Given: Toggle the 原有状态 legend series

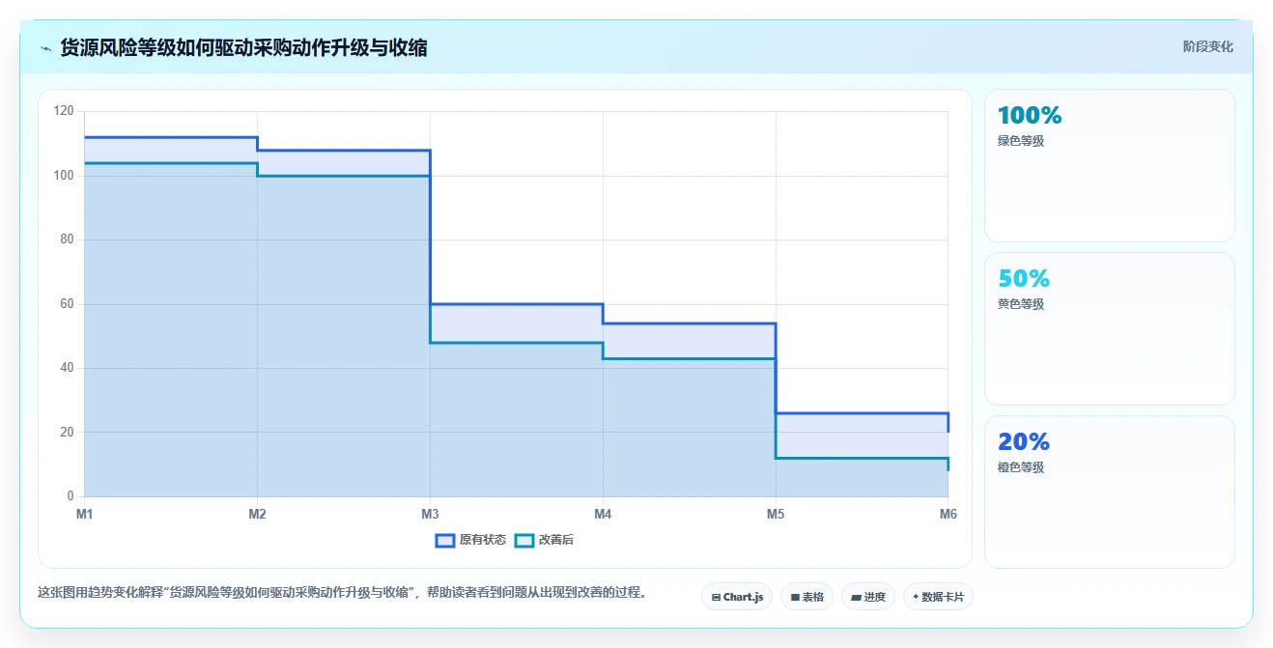Looking at the screenshot, I should (470, 540).
